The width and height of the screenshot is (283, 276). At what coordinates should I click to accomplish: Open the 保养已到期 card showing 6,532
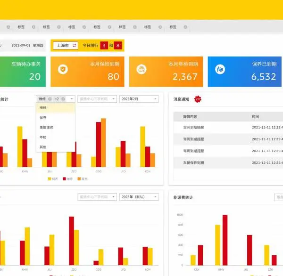244,72
